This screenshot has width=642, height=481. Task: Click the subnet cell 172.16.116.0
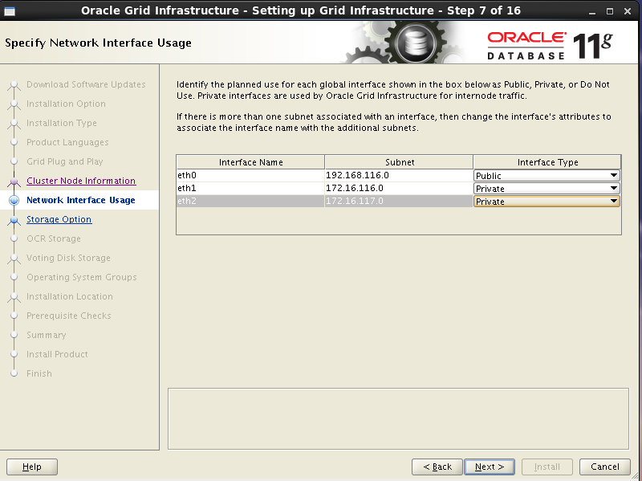[x=399, y=188]
